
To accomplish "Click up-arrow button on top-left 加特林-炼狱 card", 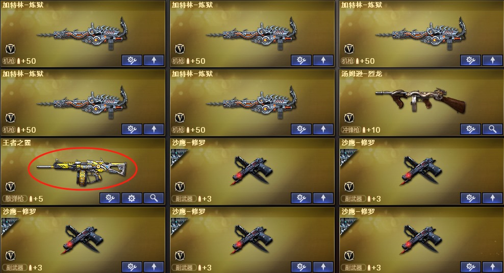I will 154,60.
